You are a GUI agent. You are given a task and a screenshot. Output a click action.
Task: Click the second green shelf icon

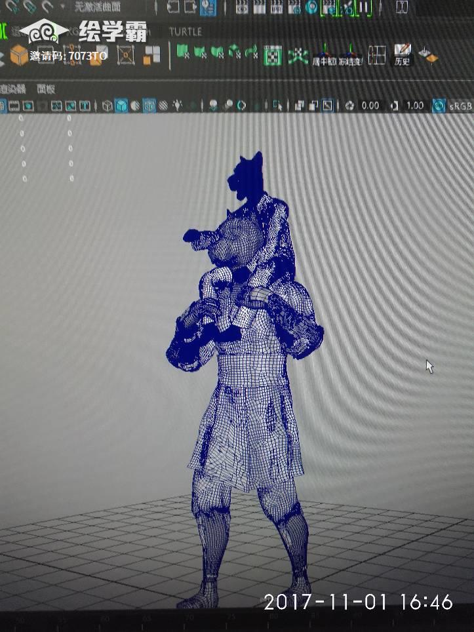tap(201, 52)
